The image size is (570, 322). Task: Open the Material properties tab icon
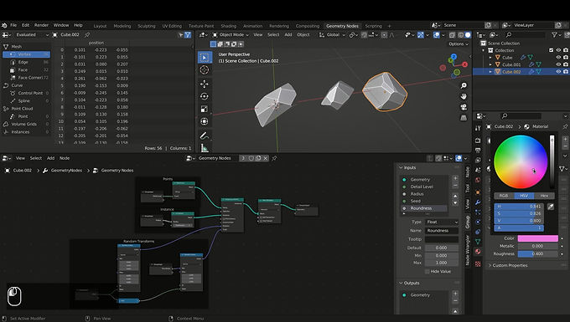(478, 251)
